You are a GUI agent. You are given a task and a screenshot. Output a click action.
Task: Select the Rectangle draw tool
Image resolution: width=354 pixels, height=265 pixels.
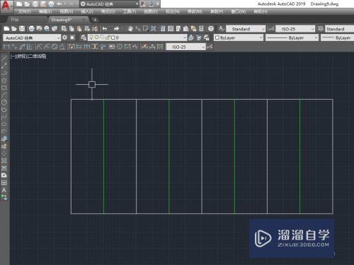[4, 88]
